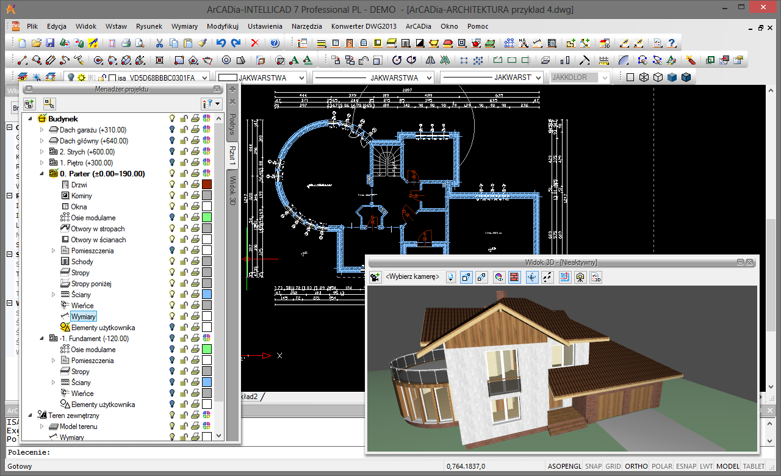781x476 pixels.
Task: Toggle lock icon for Kominy row
Action: [183, 195]
